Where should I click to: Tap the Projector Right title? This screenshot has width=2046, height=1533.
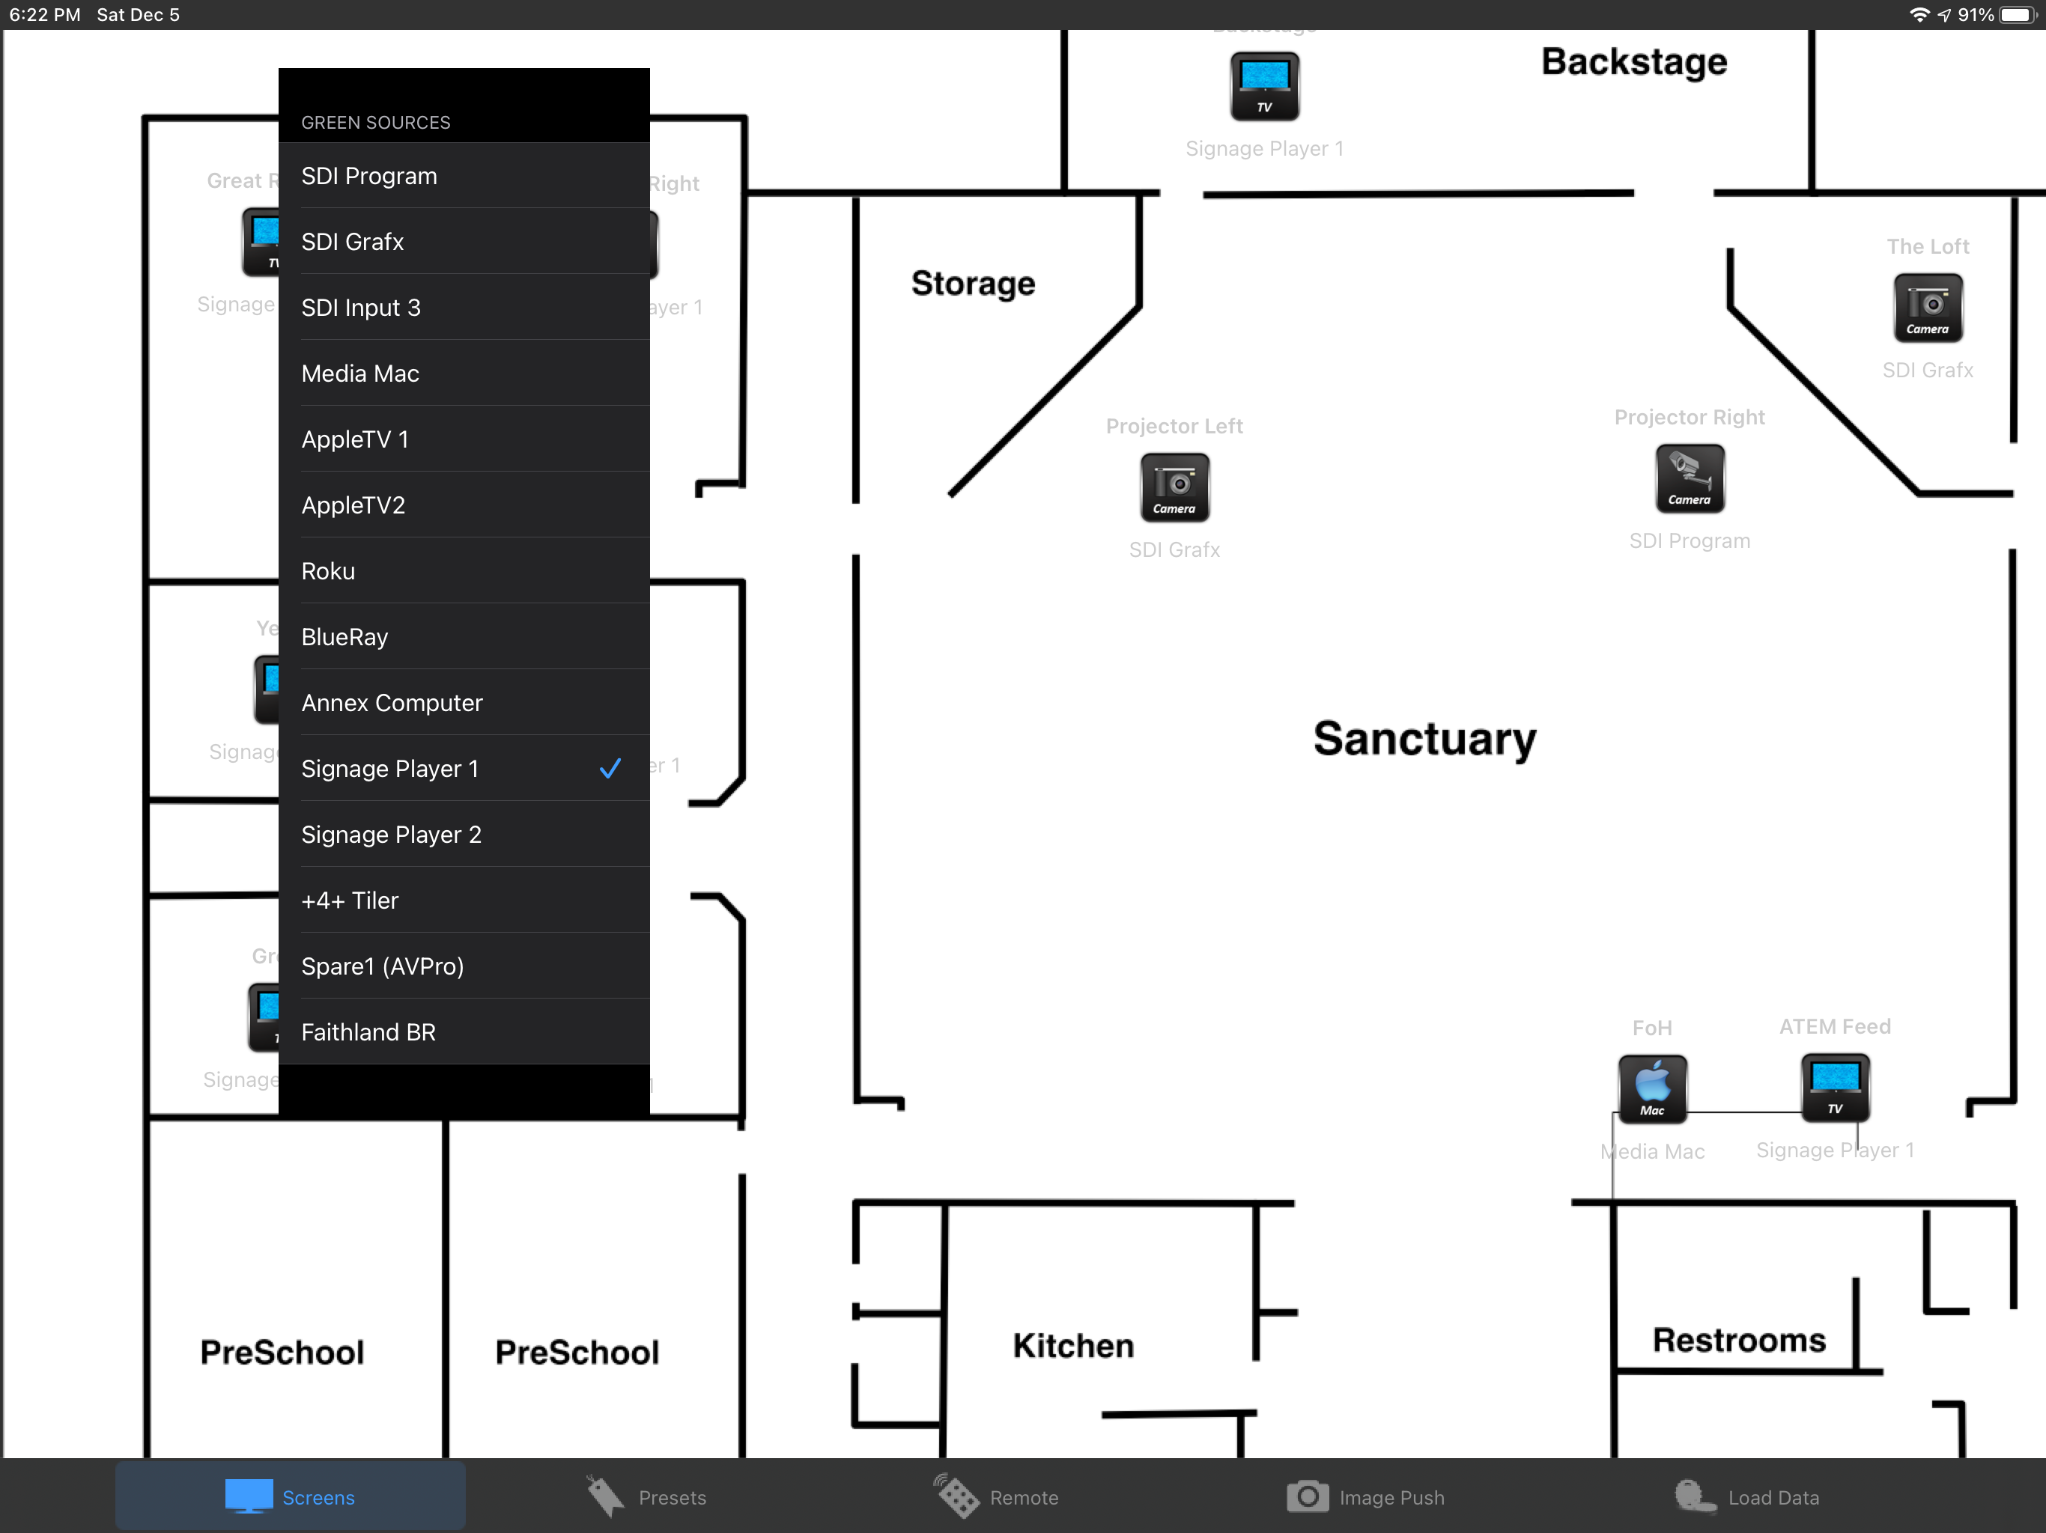pos(1689,417)
